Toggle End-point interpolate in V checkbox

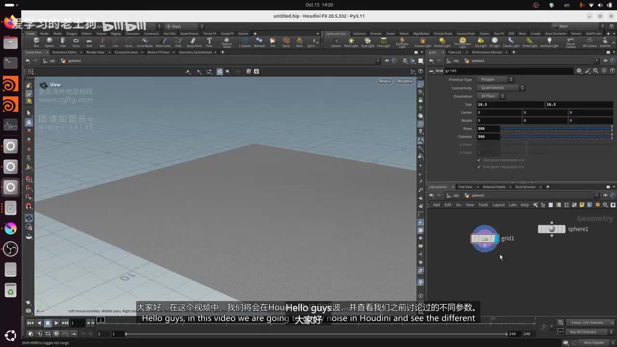479,167
